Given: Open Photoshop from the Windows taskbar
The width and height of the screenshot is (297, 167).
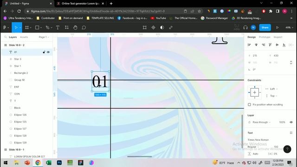Looking at the screenshot, I should tap(59, 163).
